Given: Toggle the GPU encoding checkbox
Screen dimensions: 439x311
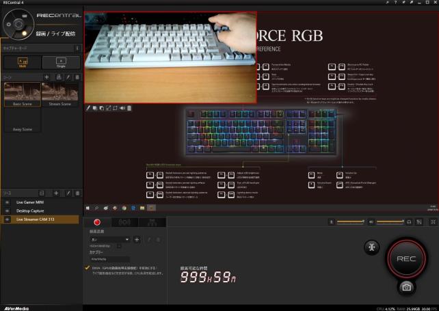Looking at the screenshot, I should tap(88, 268).
